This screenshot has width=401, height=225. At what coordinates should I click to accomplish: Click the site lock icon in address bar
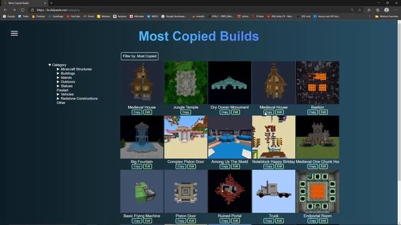click(33, 10)
